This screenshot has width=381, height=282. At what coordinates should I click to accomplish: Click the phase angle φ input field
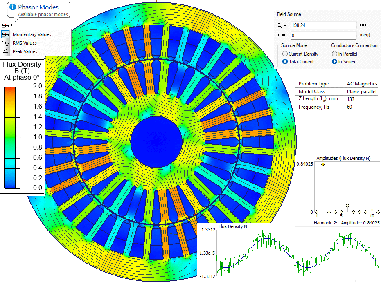(x=323, y=36)
